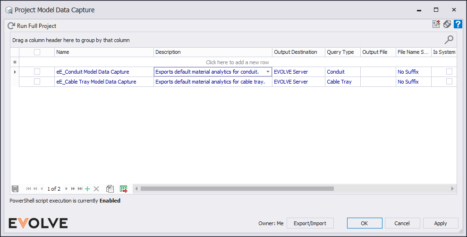Viewport: 467px width, 237px height.
Task: Tick the eE_Conduit Model Data Capture row checkbox
Action: tap(37, 72)
